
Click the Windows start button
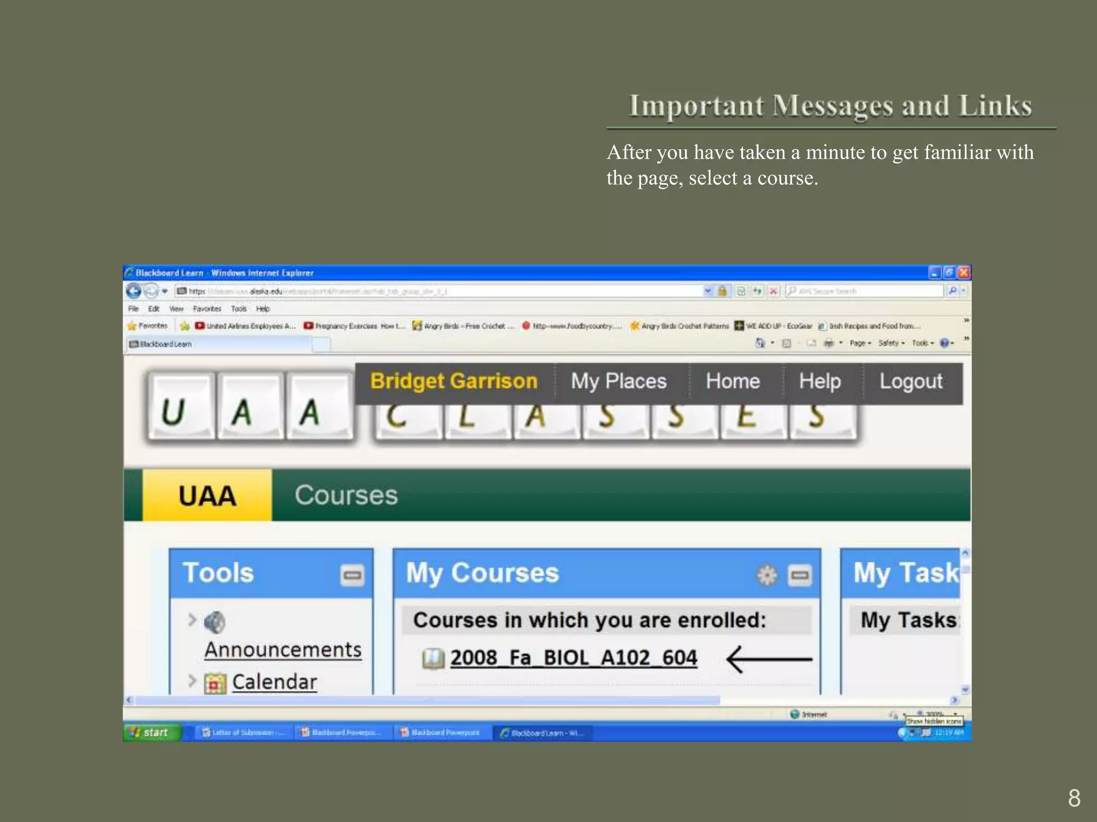point(152,732)
